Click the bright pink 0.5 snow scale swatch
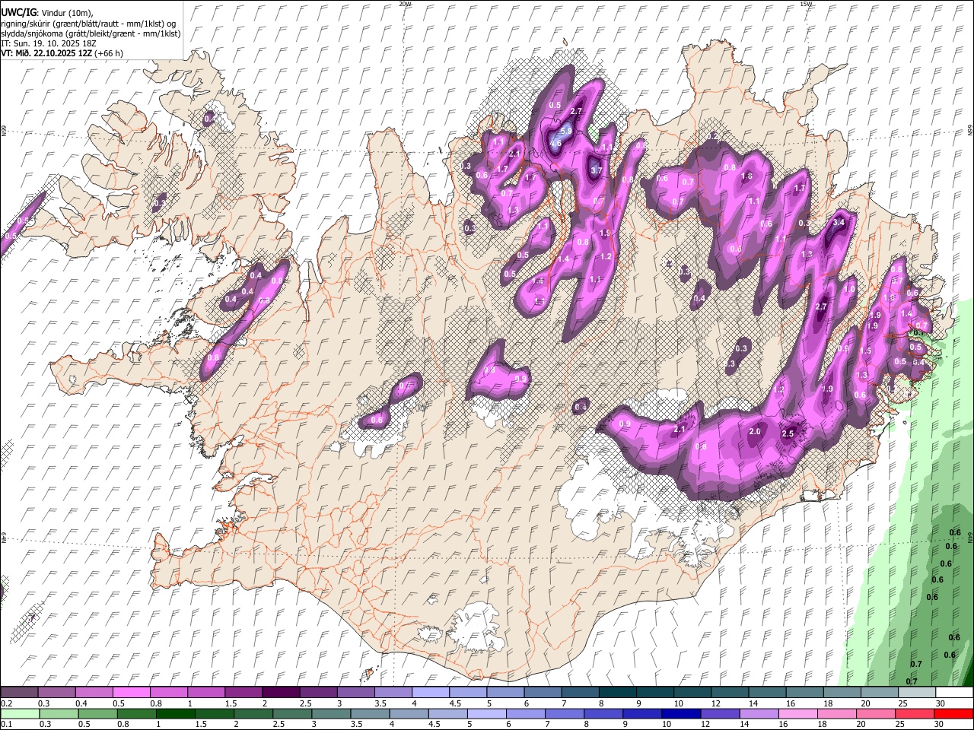974x730 pixels. tap(130, 692)
